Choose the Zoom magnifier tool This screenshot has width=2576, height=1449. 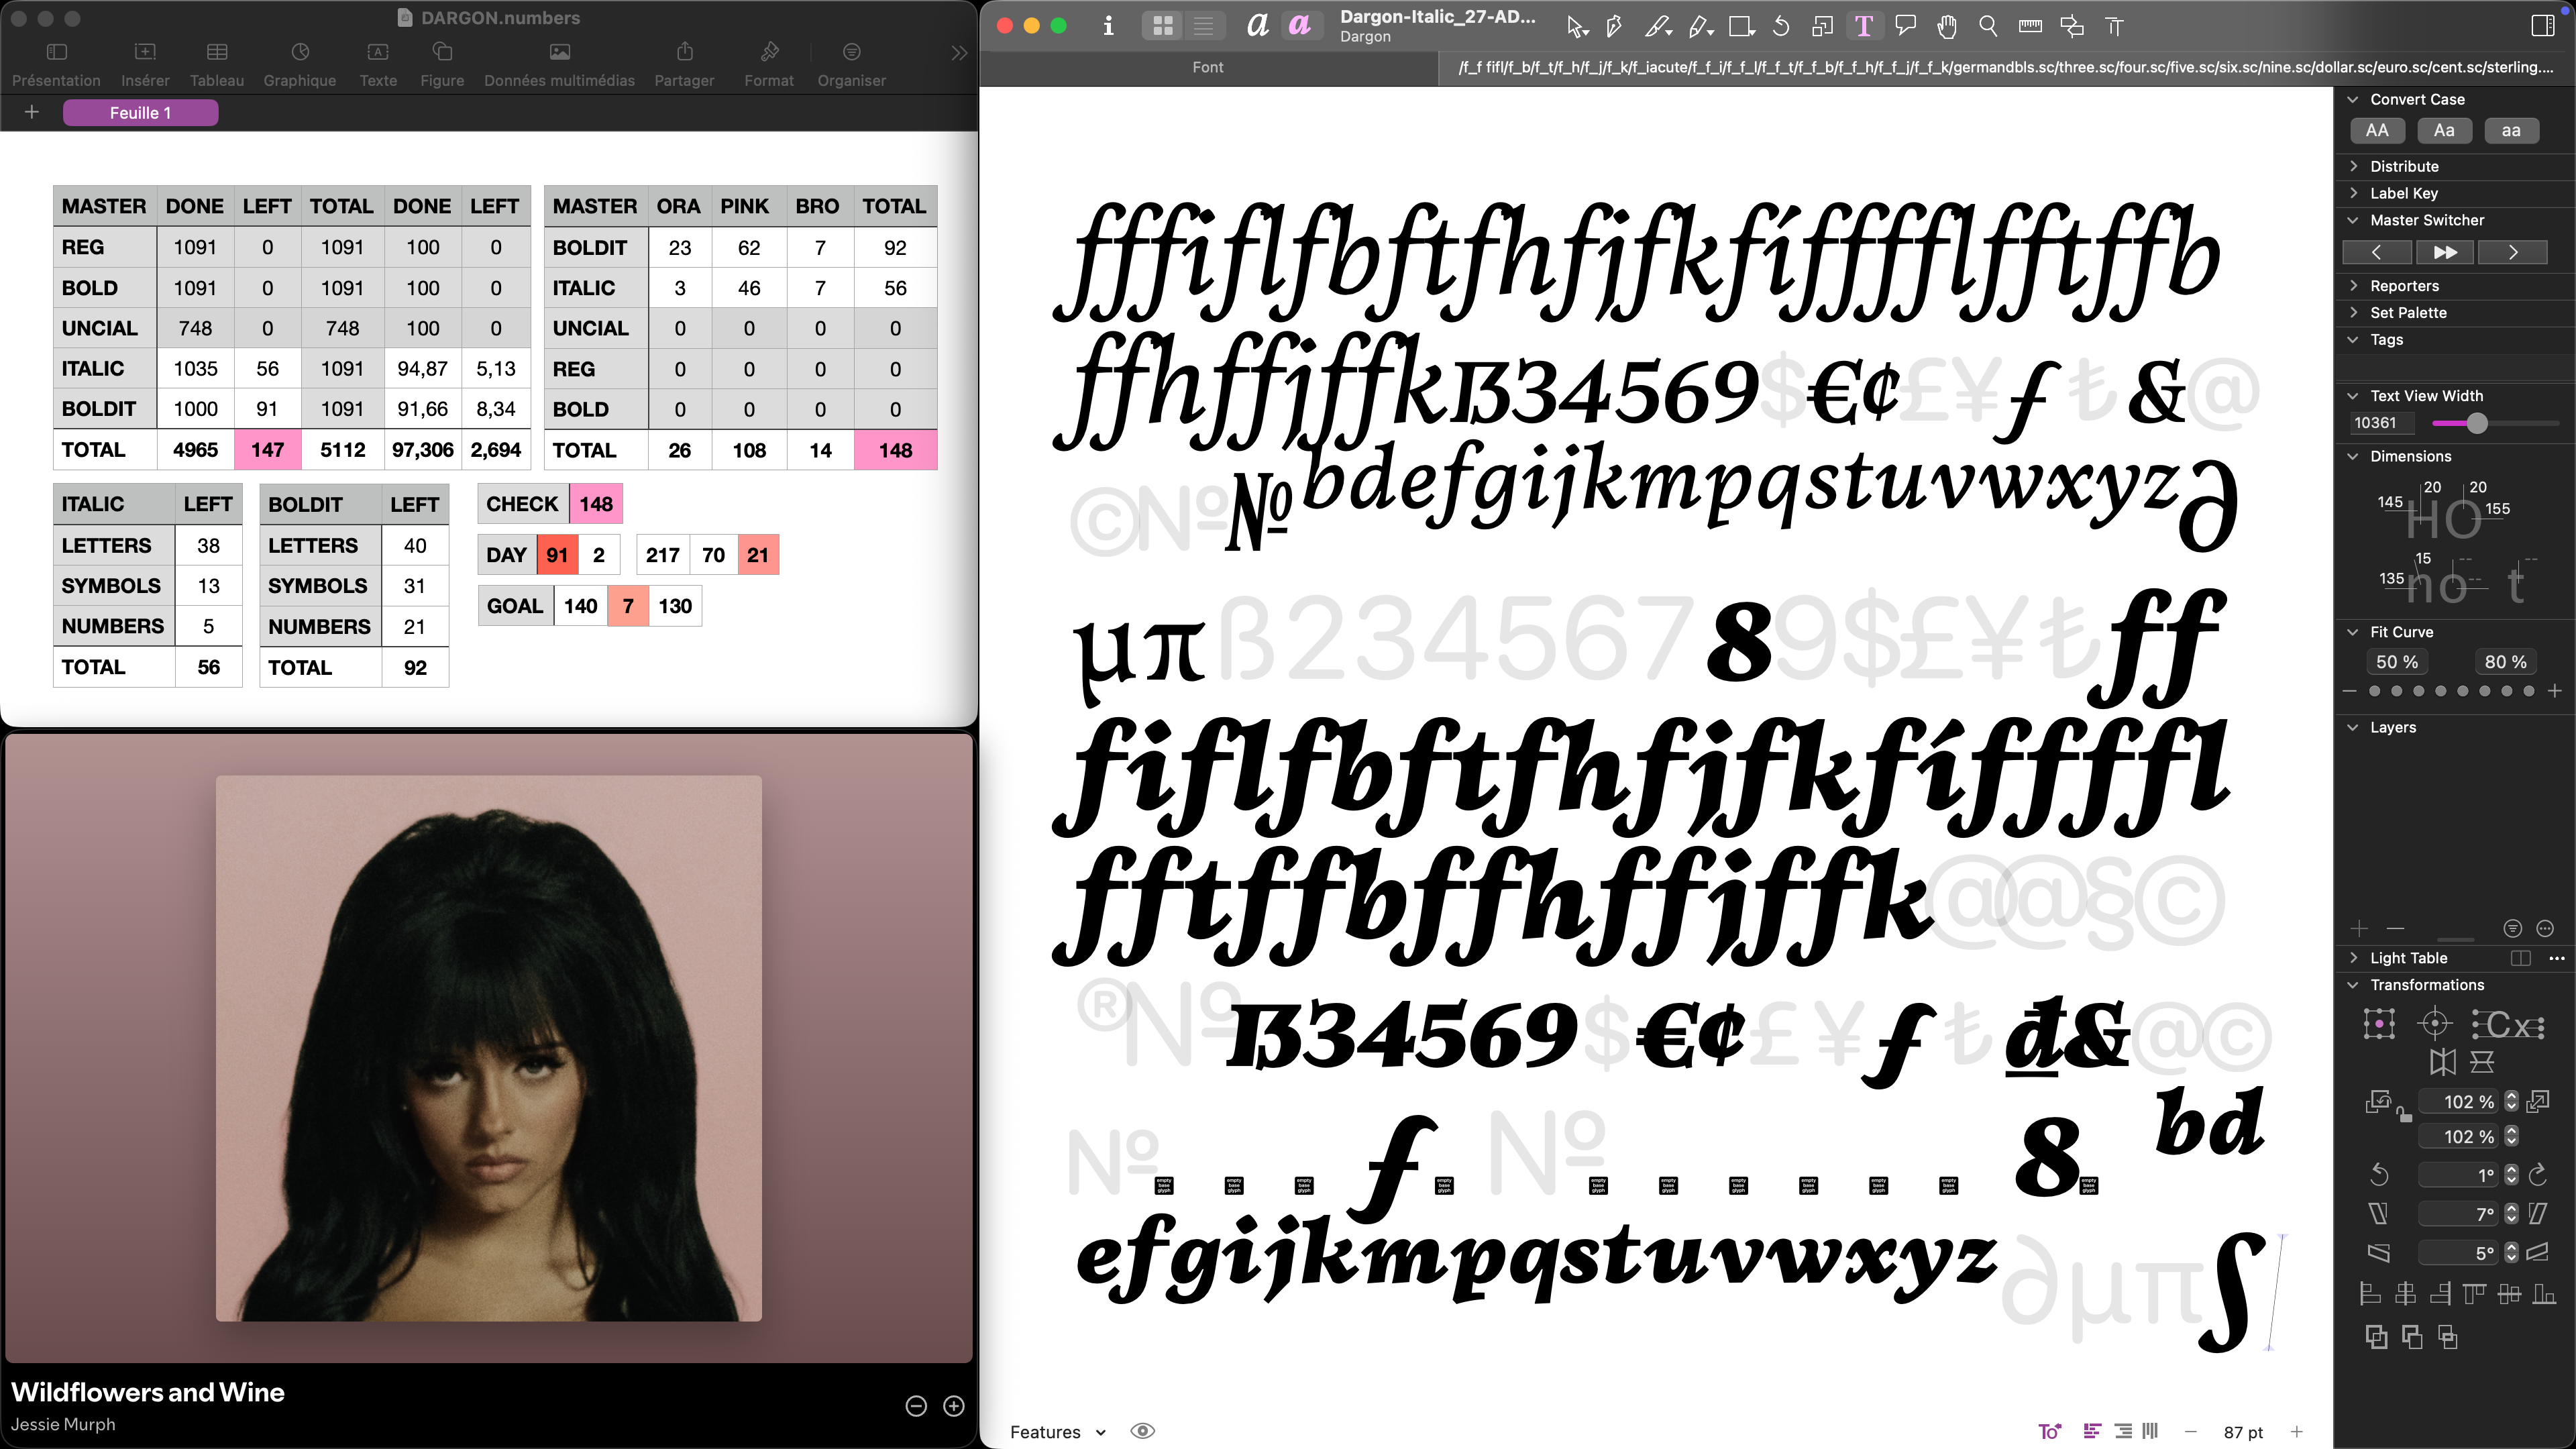pyautogui.click(x=1988, y=27)
